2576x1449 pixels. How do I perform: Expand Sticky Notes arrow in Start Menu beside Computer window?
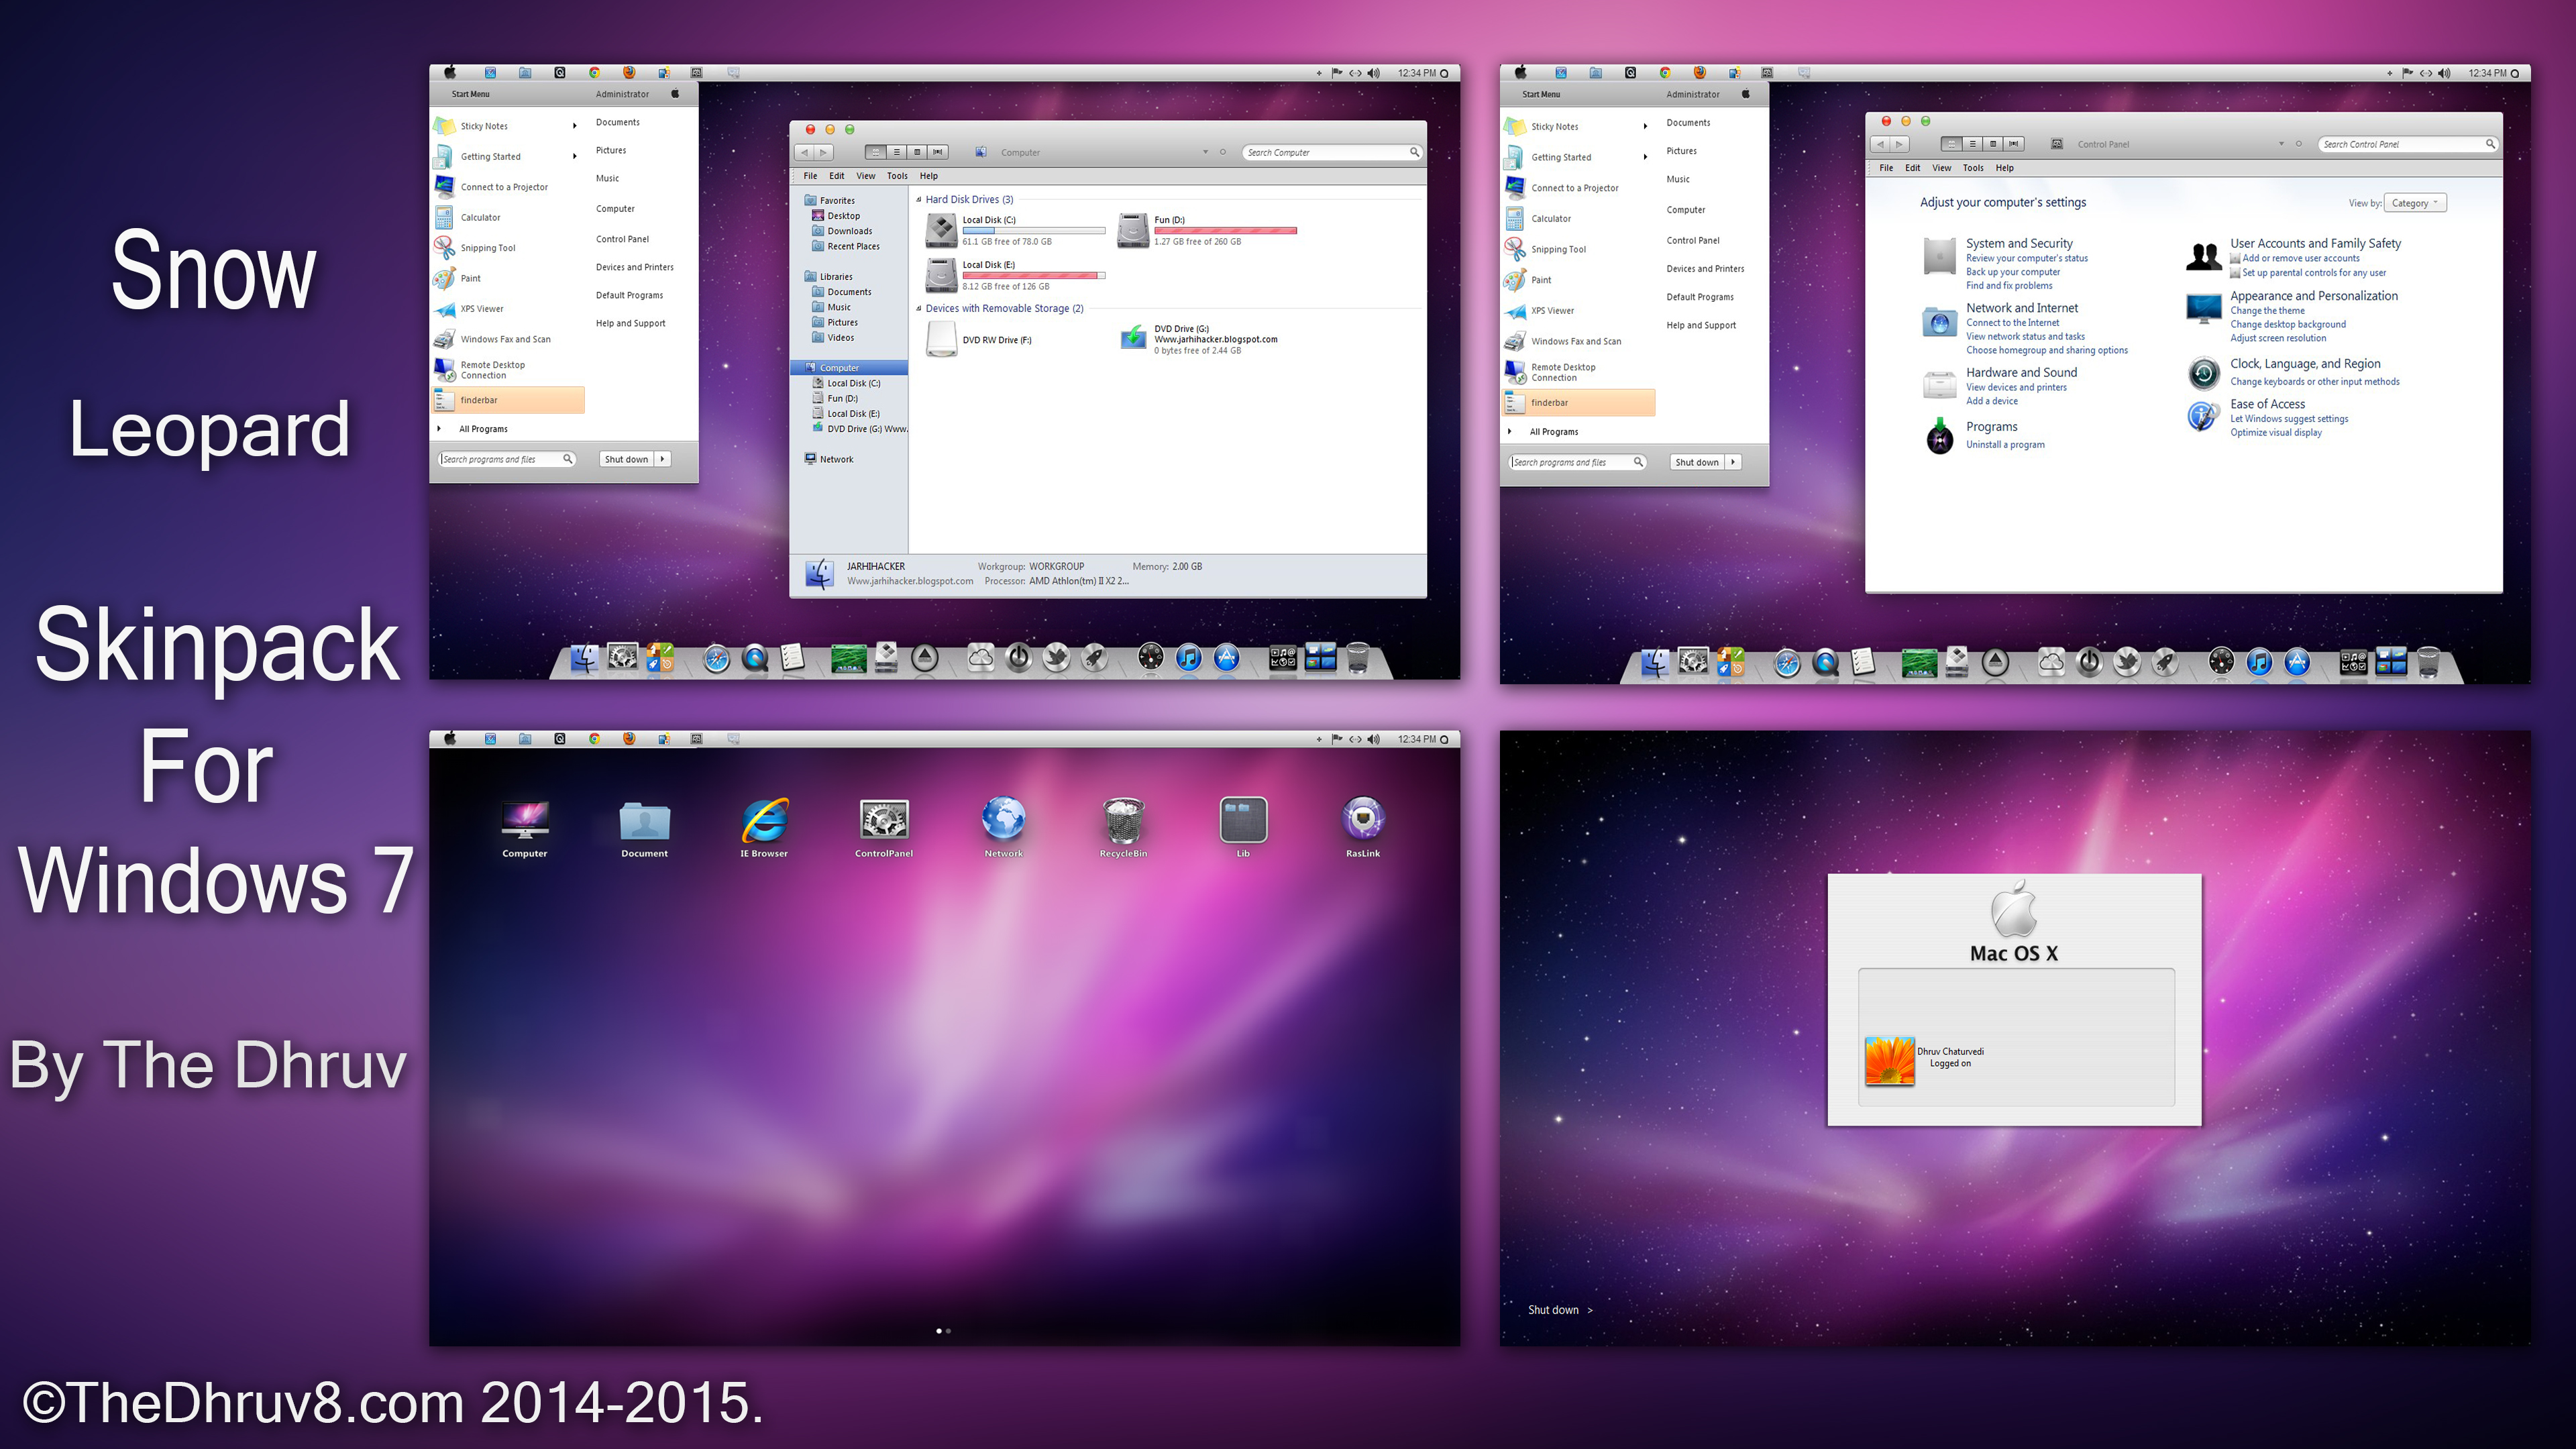pyautogui.click(x=574, y=126)
